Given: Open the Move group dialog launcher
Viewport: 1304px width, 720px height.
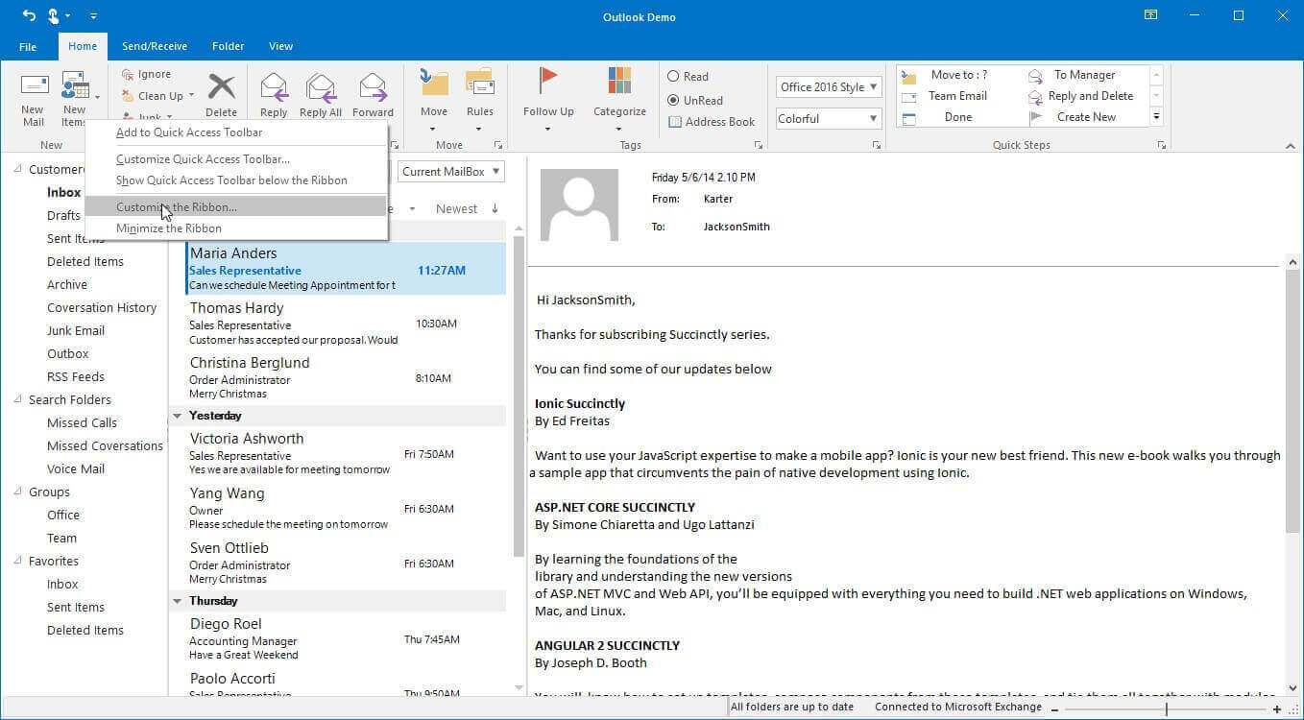Looking at the screenshot, I should click(x=498, y=145).
